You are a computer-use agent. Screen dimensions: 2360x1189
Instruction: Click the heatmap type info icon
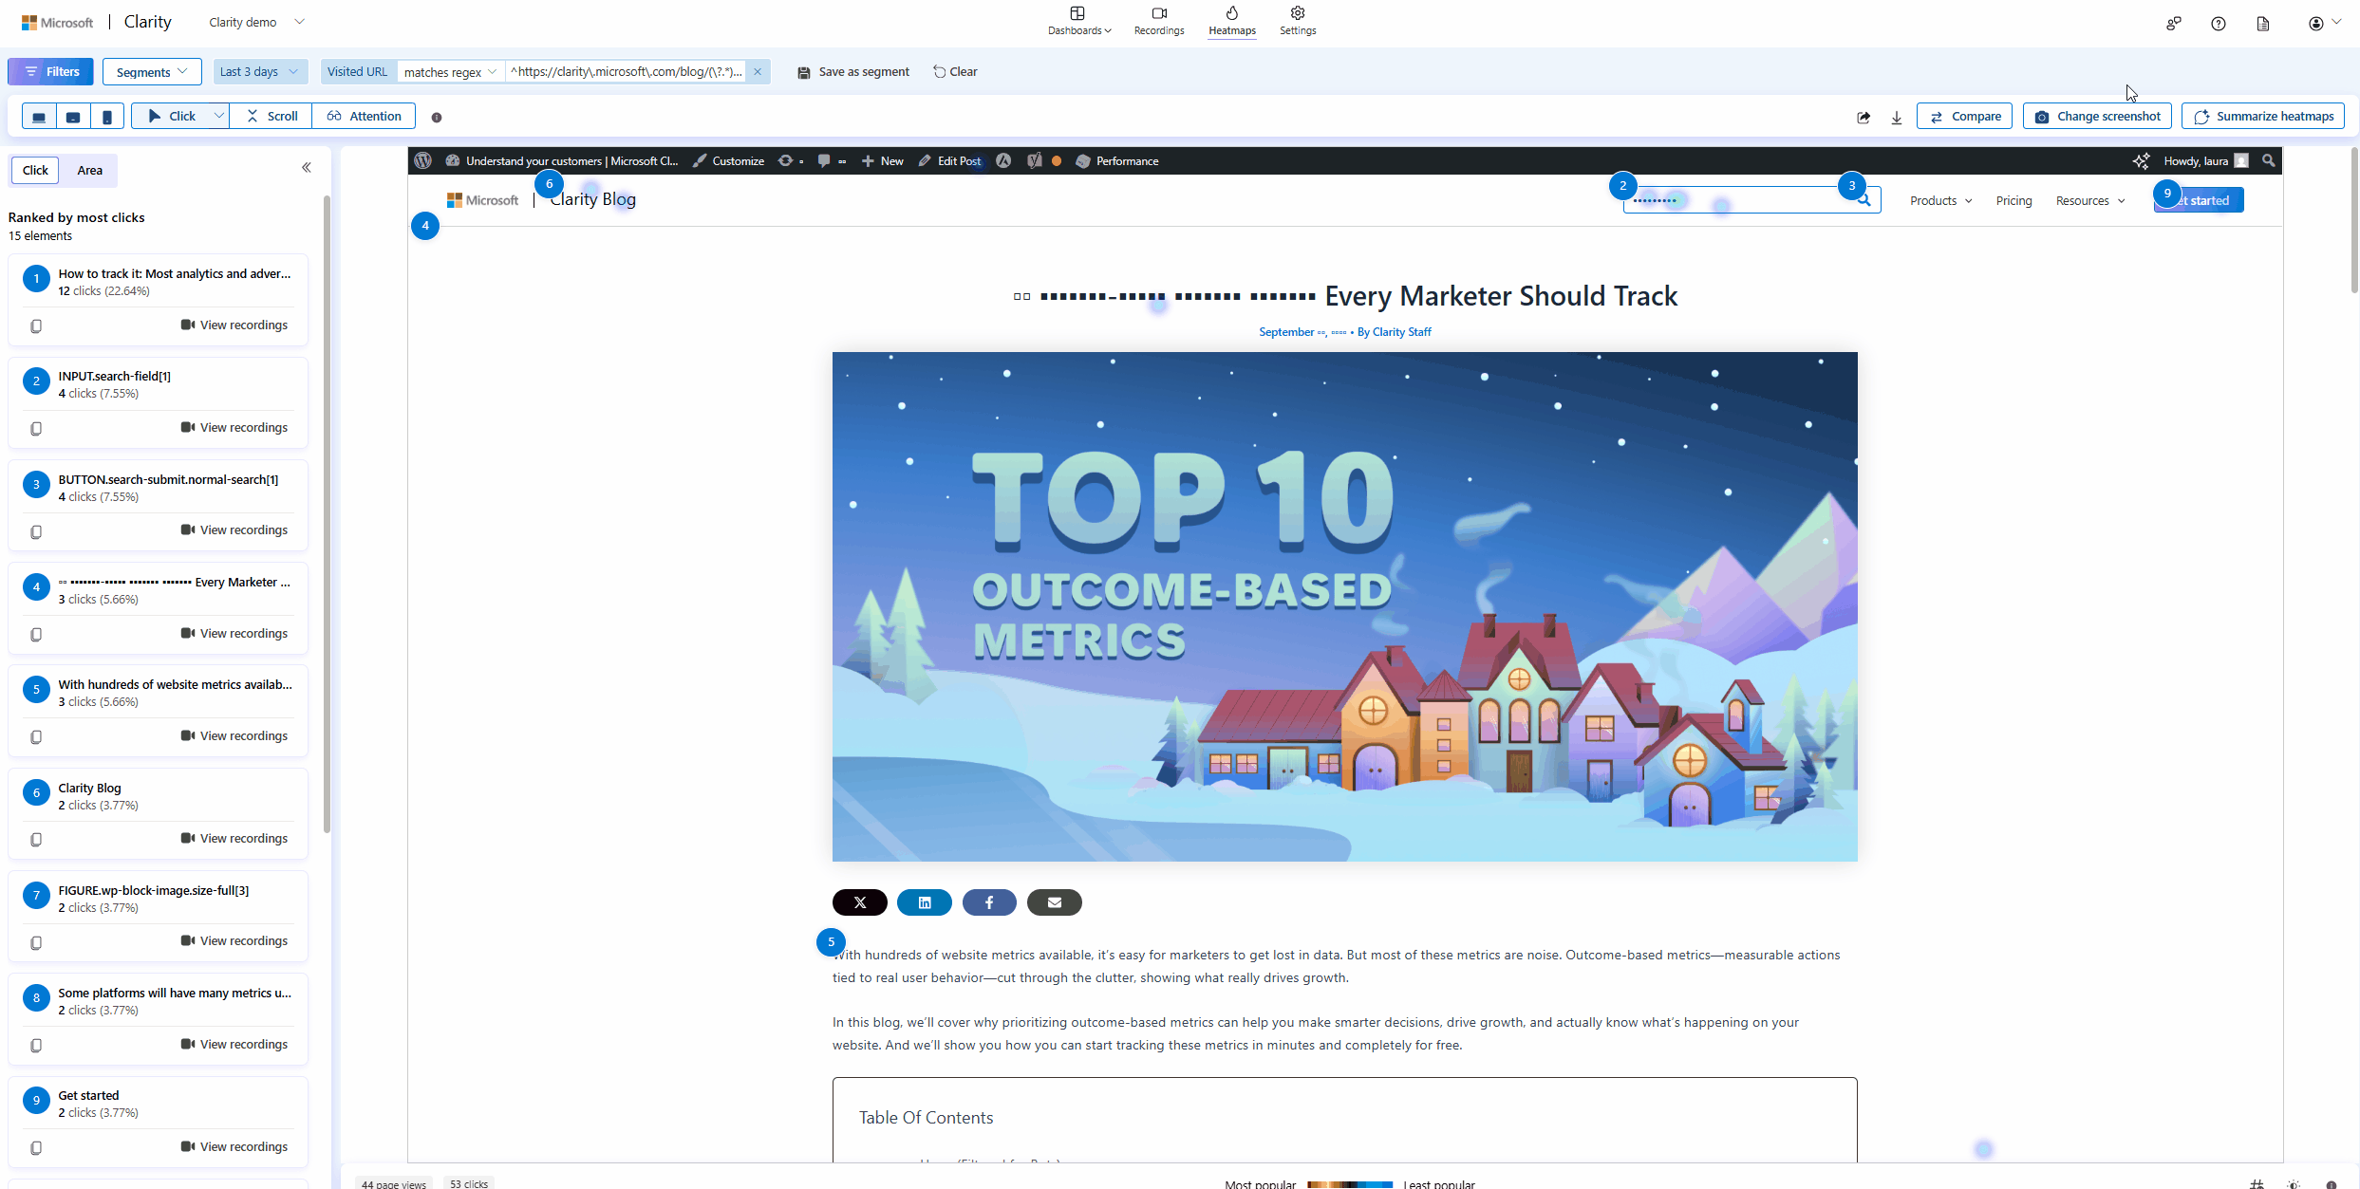click(x=437, y=118)
